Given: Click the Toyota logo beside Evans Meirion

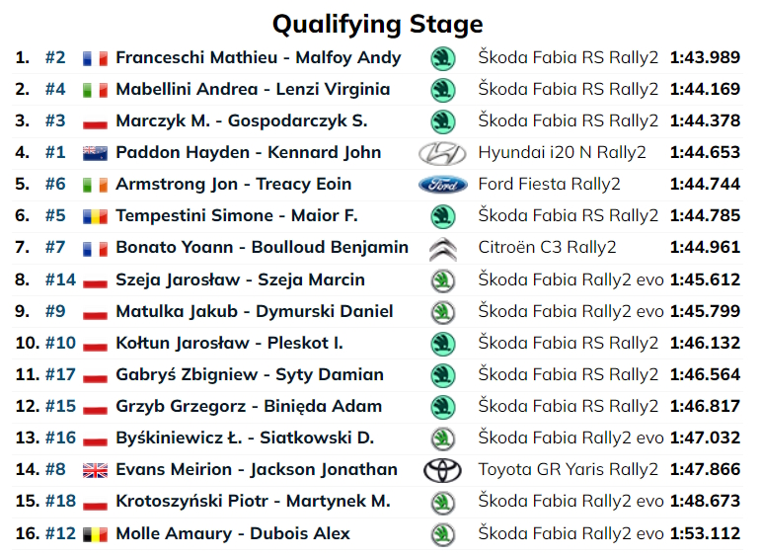Looking at the screenshot, I should (x=442, y=470).
